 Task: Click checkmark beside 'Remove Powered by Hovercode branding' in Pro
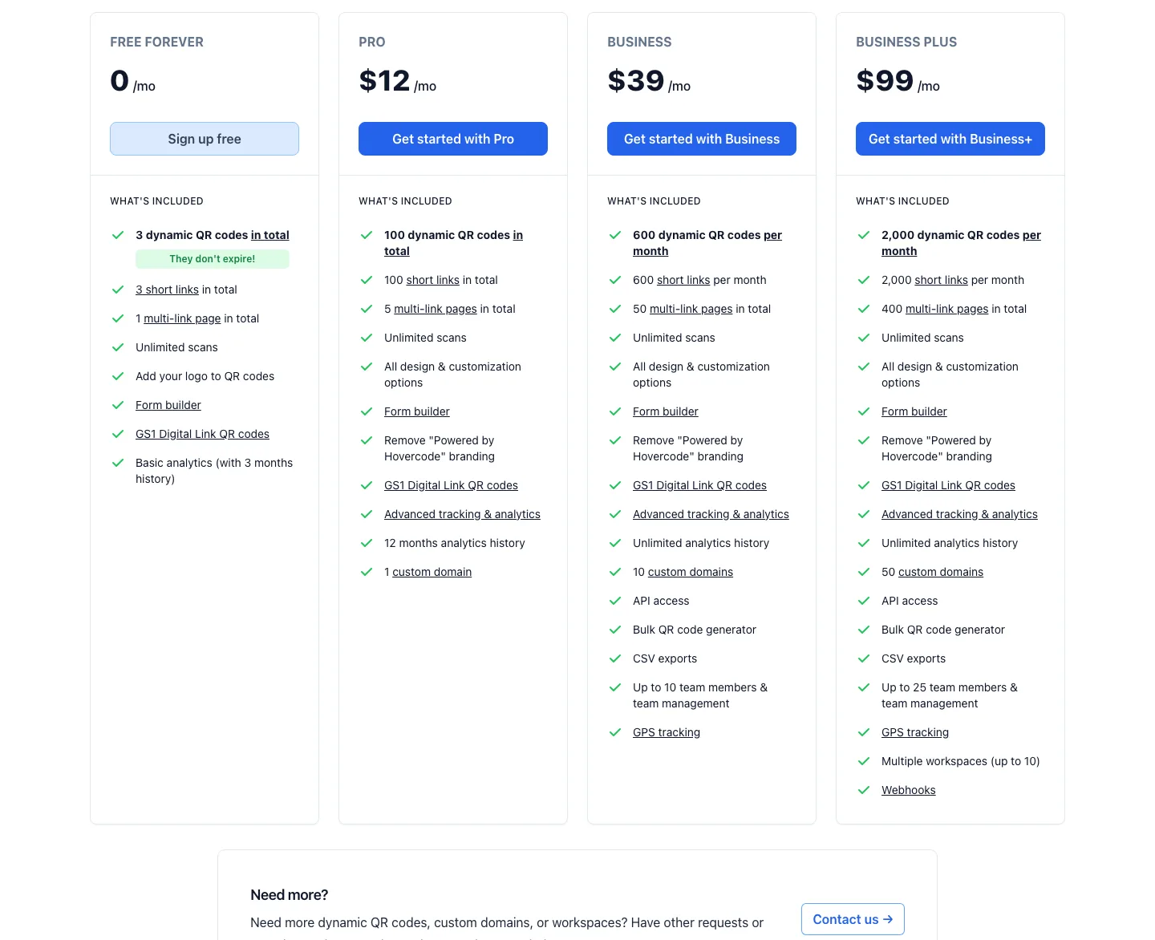[367, 440]
